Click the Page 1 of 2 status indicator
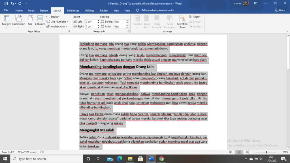The image size is (290, 163). (8, 152)
